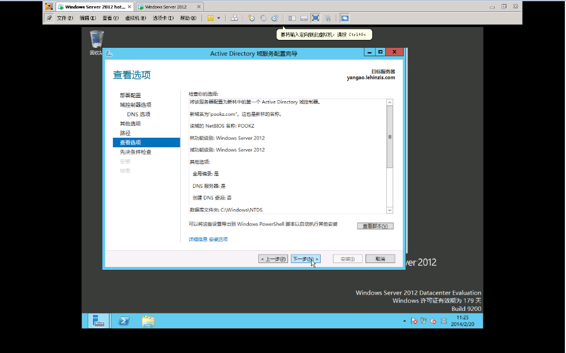This screenshot has width=566, height=353.
Task: Open the snapshot manager icon
Action: click(x=275, y=18)
